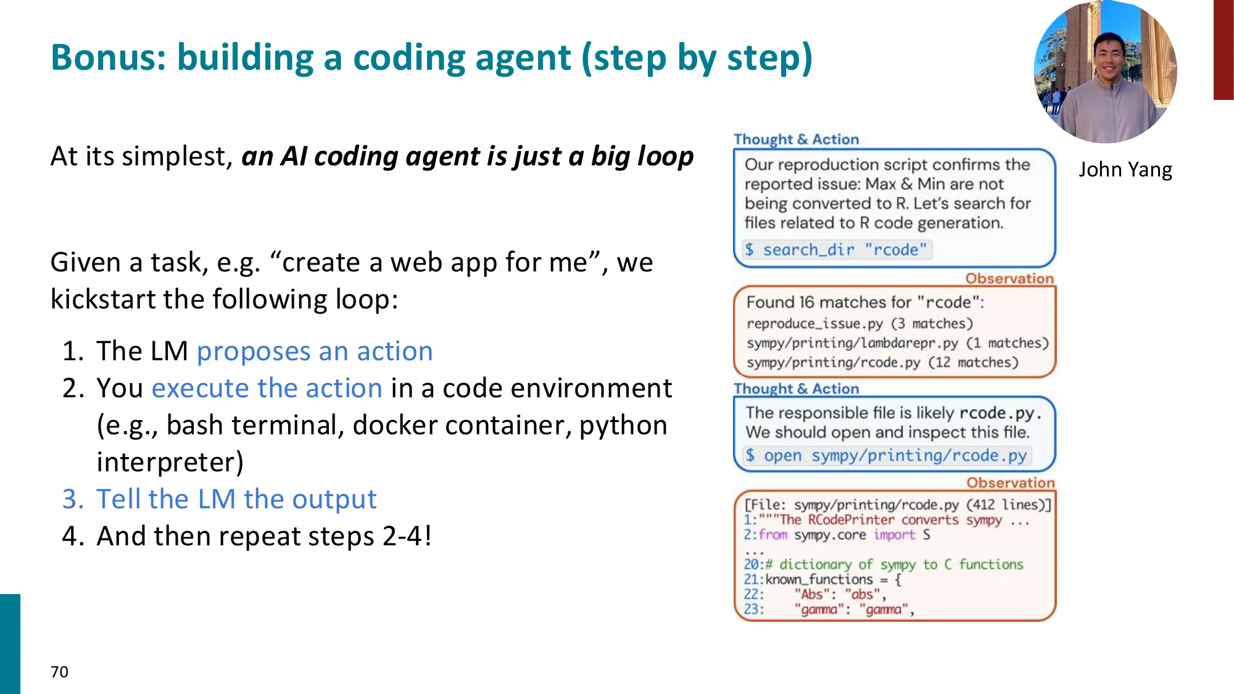Click the 'execute the action' highlighted text
Screen dimensions: 1234x694
pos(267,388)
